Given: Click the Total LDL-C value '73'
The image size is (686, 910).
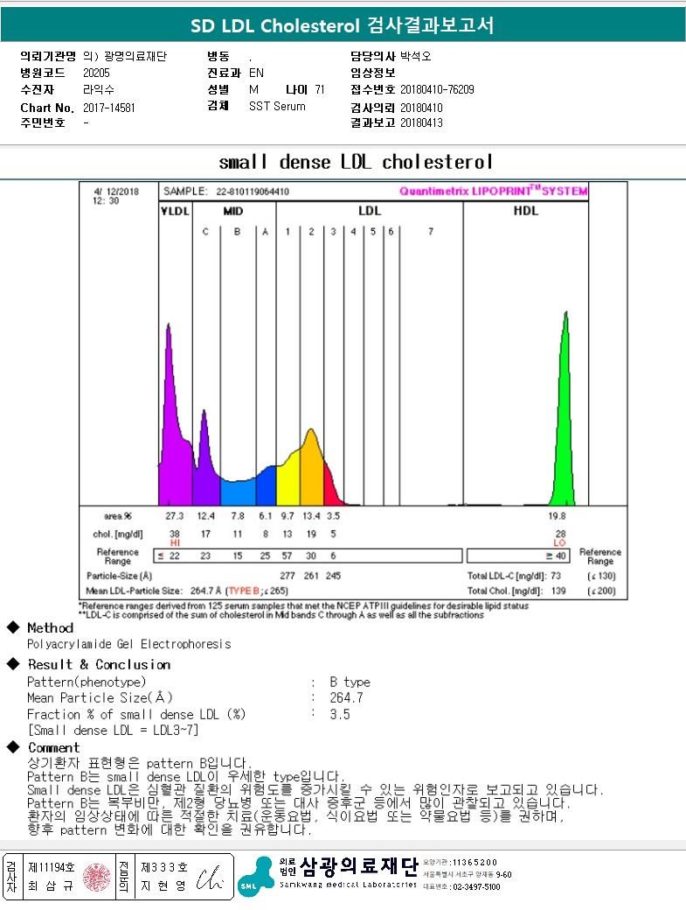Looking at the screenshot, I should 556,576.
